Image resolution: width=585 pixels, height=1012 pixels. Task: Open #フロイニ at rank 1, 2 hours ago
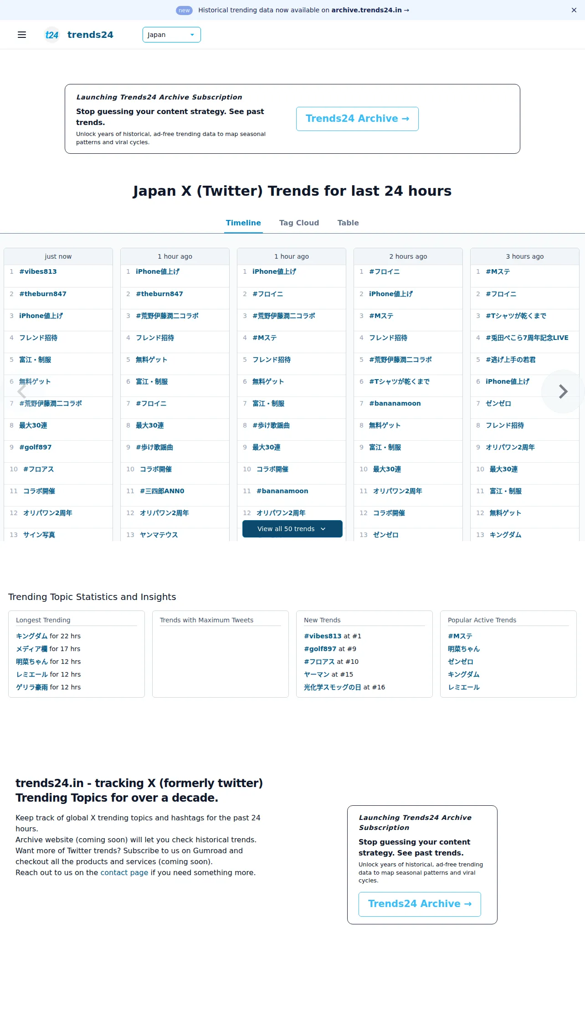point(385,271)
